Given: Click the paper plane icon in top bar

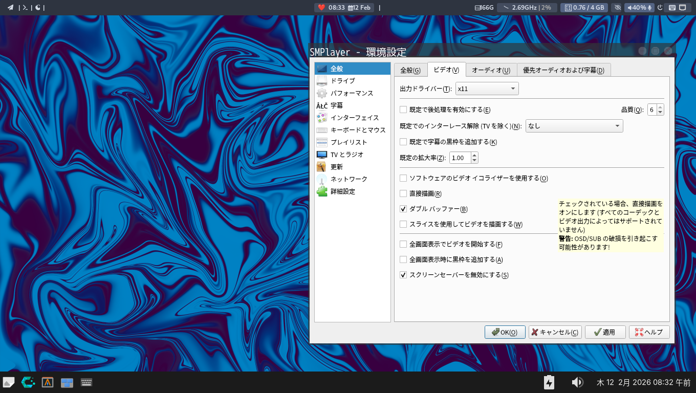Looking at the screenshot, I should pos(10,7).
